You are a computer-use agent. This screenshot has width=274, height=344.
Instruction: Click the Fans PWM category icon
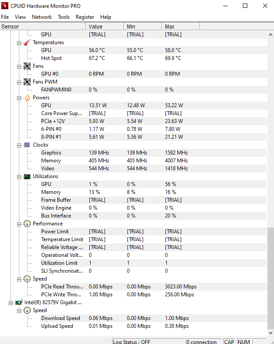(27, 82)
